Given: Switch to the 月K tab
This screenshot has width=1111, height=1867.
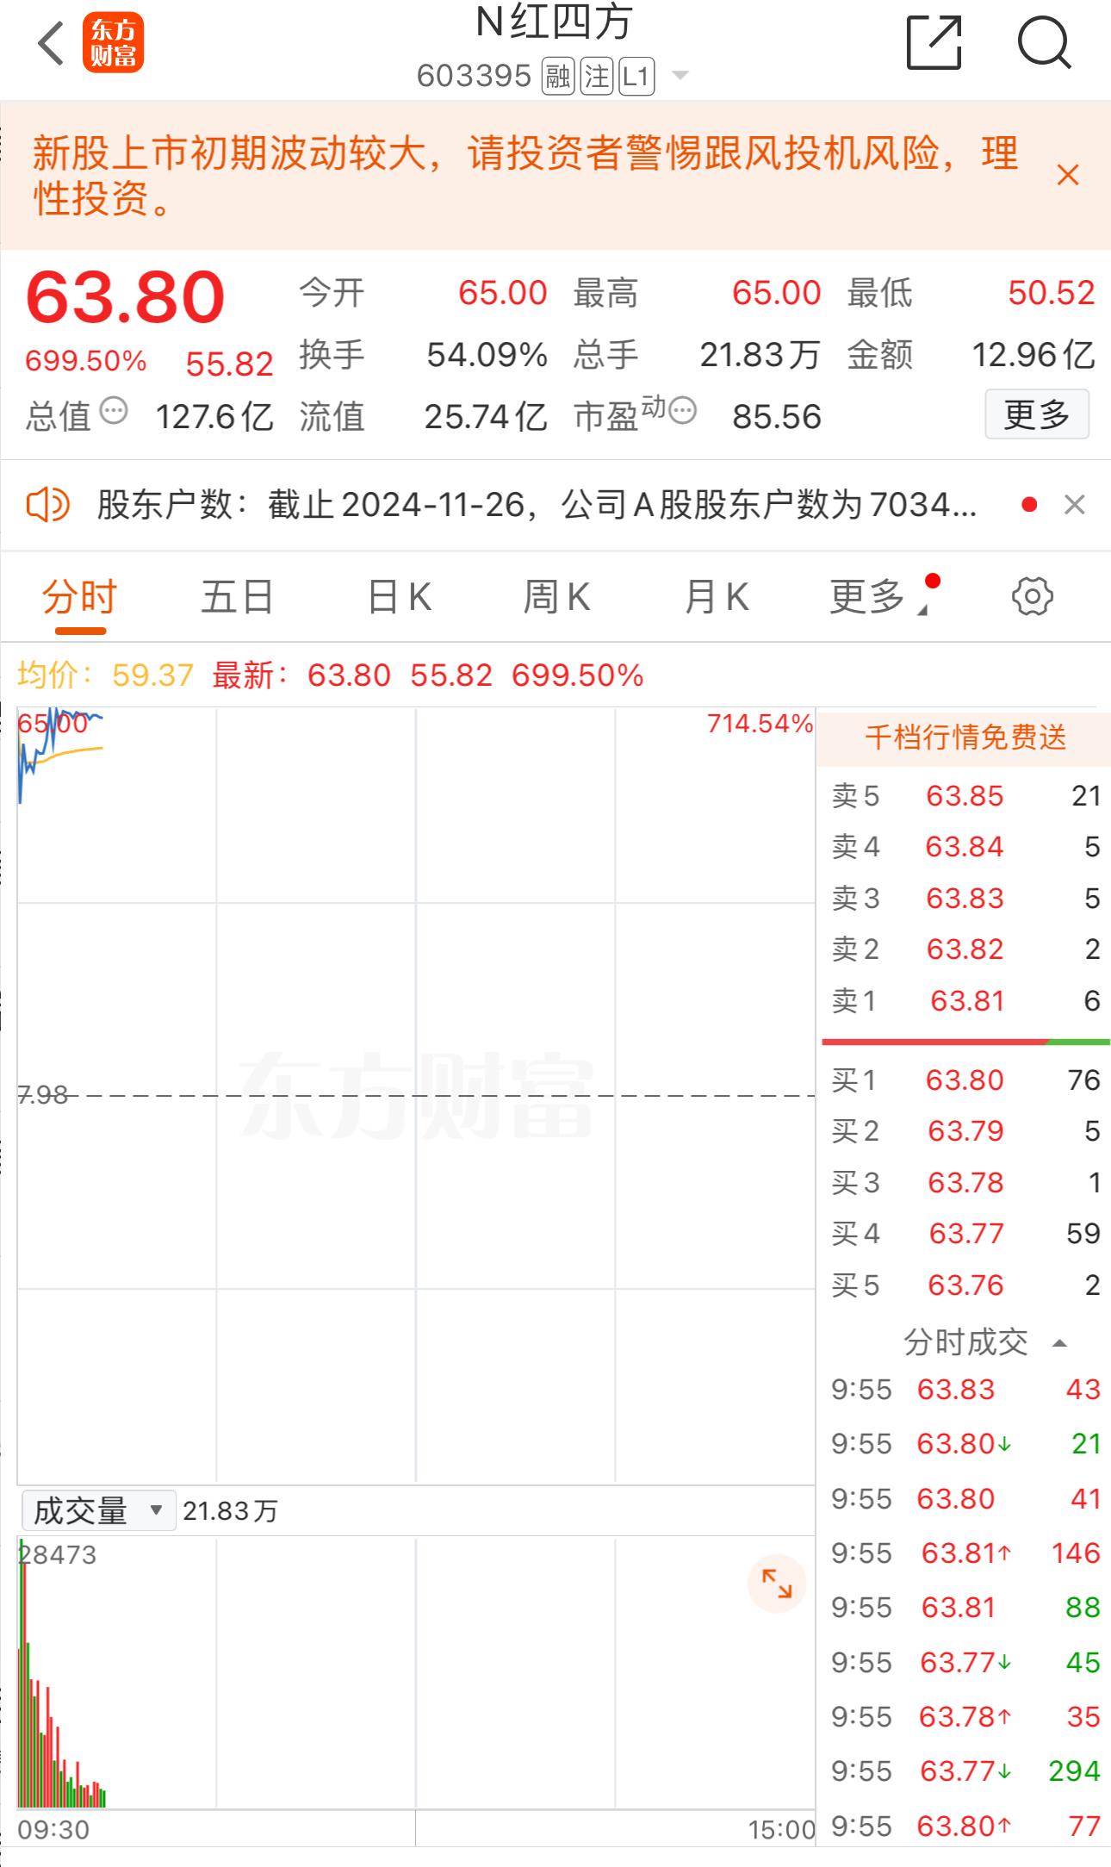Looking at the screenshot, I should (x=717, y=597).
